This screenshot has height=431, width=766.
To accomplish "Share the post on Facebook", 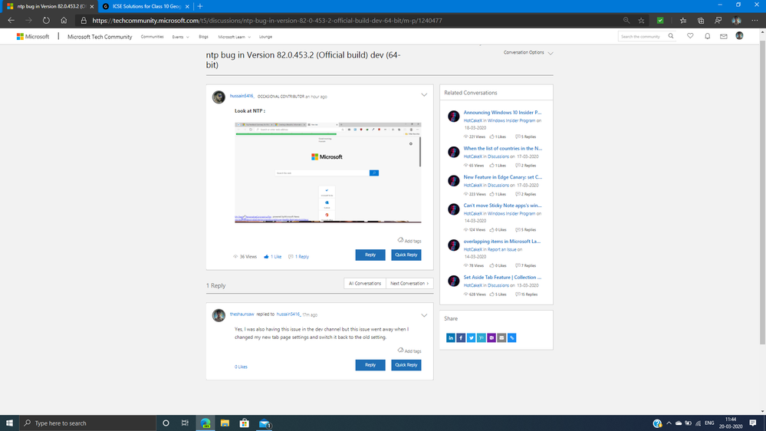I will coord(461,337).
